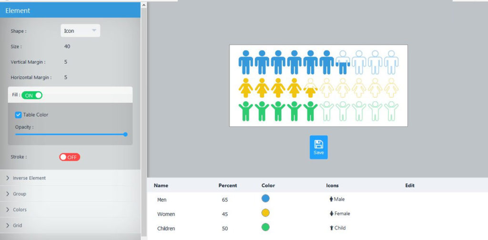The image size is (488, 240).
Task: Click the Opacity slider handle
Action: tap(125, 135)
